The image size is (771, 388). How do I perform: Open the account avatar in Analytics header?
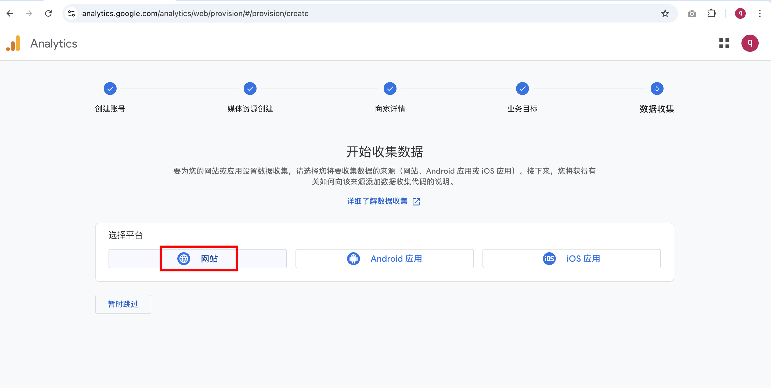(750, 43)
